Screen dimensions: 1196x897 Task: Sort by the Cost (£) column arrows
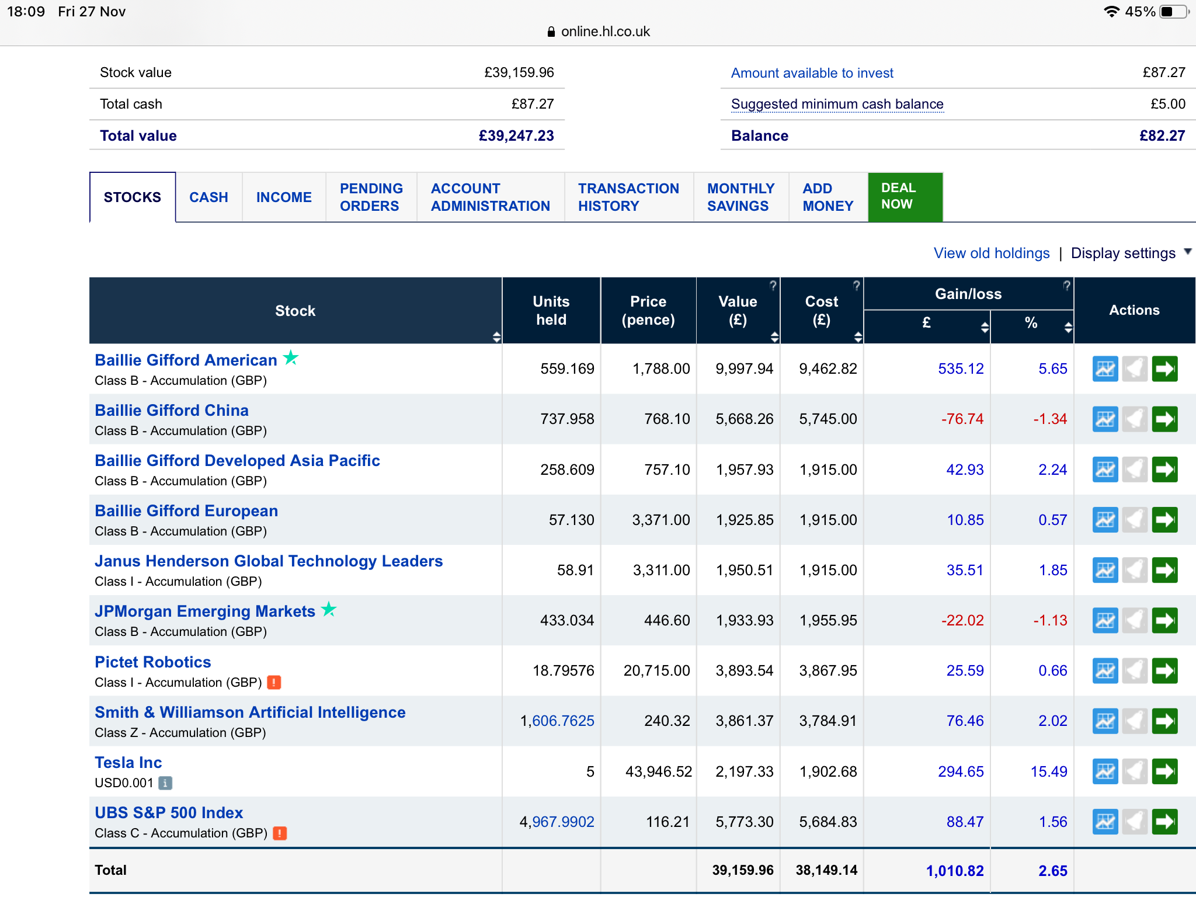(858, 337)
